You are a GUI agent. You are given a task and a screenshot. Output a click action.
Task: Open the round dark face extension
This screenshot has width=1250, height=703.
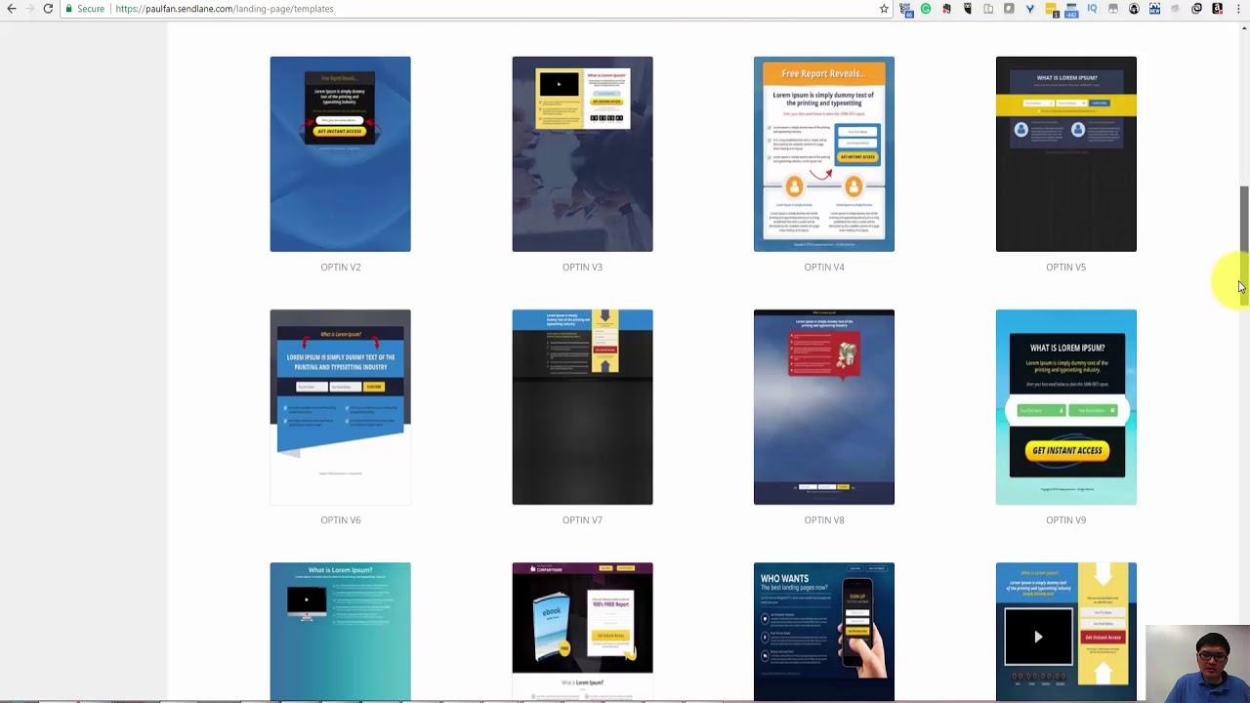pos(1134,9)
